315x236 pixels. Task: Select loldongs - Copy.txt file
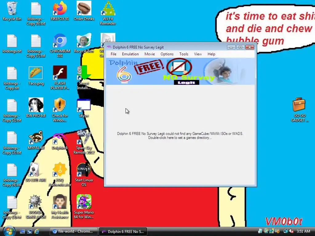12,78
